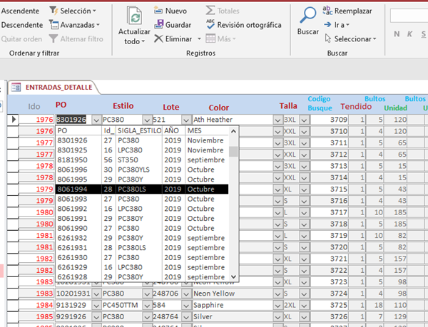
Task: Click the Actualizar todo refresh icon
Action: click(x=133, y=16)
